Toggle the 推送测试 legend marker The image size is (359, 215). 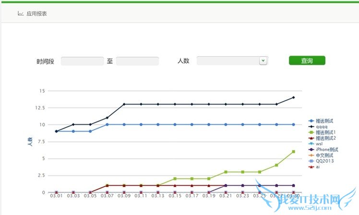311,120
